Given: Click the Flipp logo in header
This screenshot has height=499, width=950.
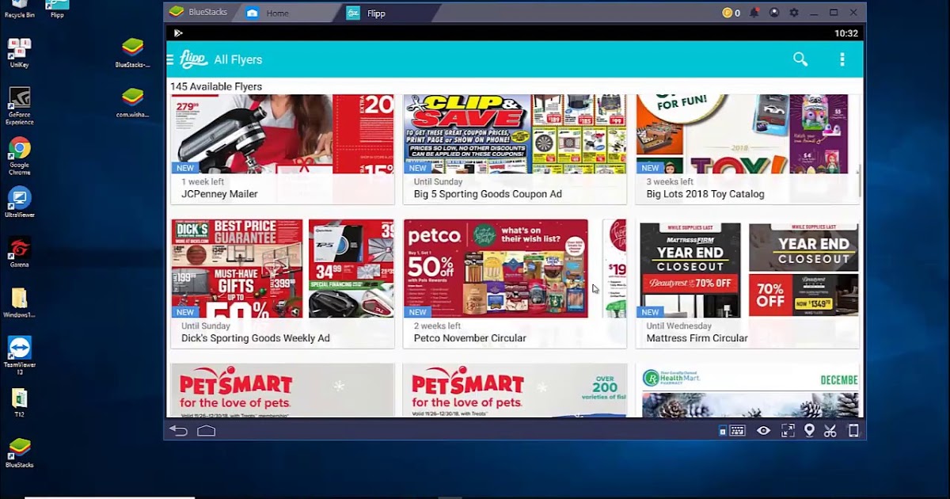Looking at the screenshot, I should pos(193,59).
